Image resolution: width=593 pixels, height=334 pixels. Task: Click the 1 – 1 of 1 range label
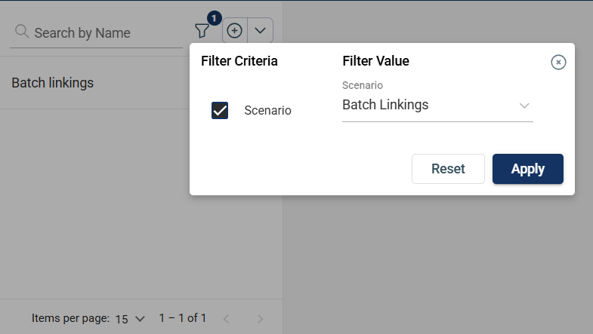(x=182, y=318)
